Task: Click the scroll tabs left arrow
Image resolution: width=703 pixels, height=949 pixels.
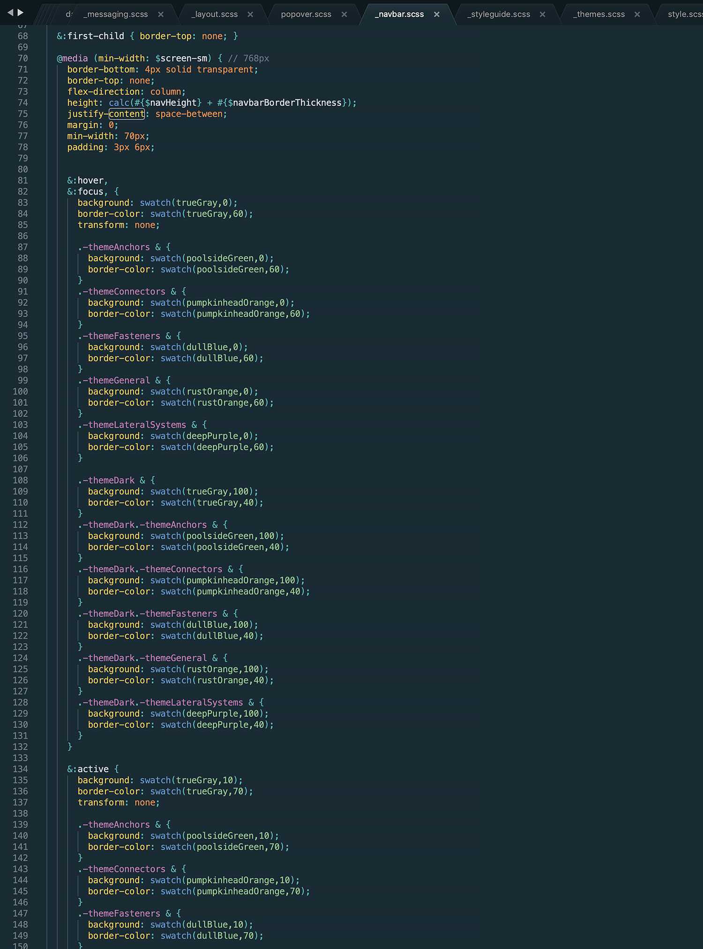Action: pyautogui.click(x=10, y=13)
